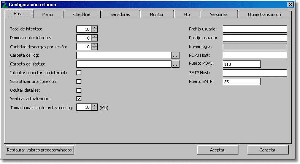Click the e-Lince title bar icon
Image resolution: width=300 pixels, height=164 pixels.
pos(5,5)
